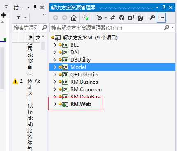Expand the BLL project node
This screenshot has width=177, height=151.
(x=55, y=45)
